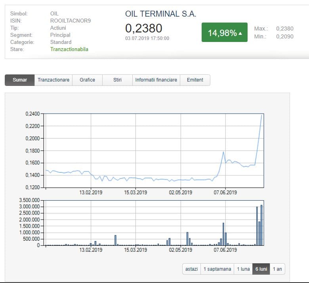The height and width of the screenshot is (283, 309).
Task: Click the OIL symbol value
Action: coord(54,13)
